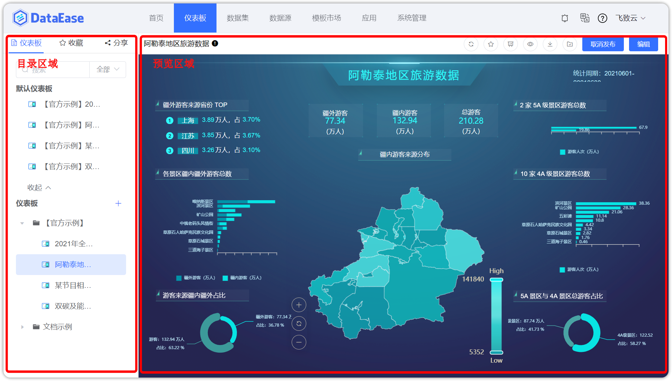Open public preview via the eye icon

[x=530, y=44]
